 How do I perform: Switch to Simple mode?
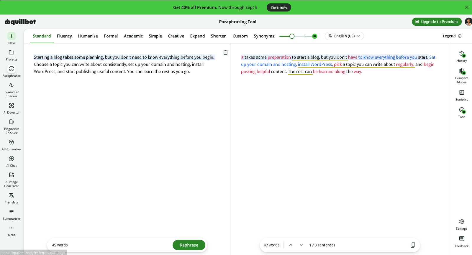tap(155, 36)
